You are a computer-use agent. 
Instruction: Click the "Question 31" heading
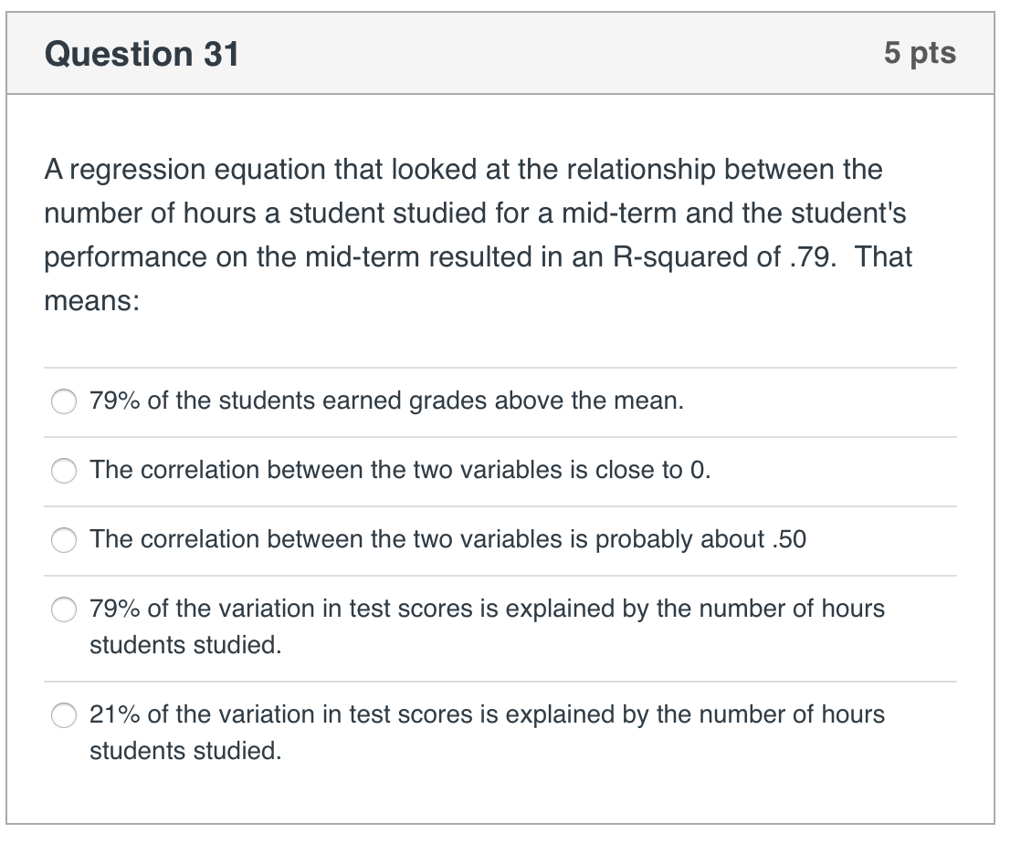pyautogui.click(x=142, y=55)
